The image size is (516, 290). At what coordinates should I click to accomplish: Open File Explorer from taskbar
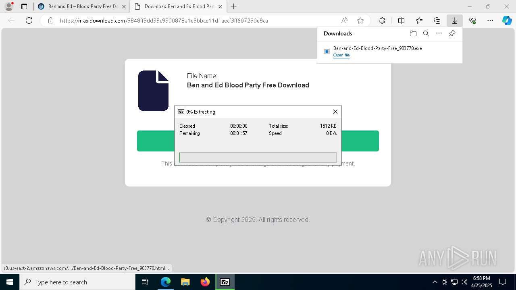pos(185,282)
